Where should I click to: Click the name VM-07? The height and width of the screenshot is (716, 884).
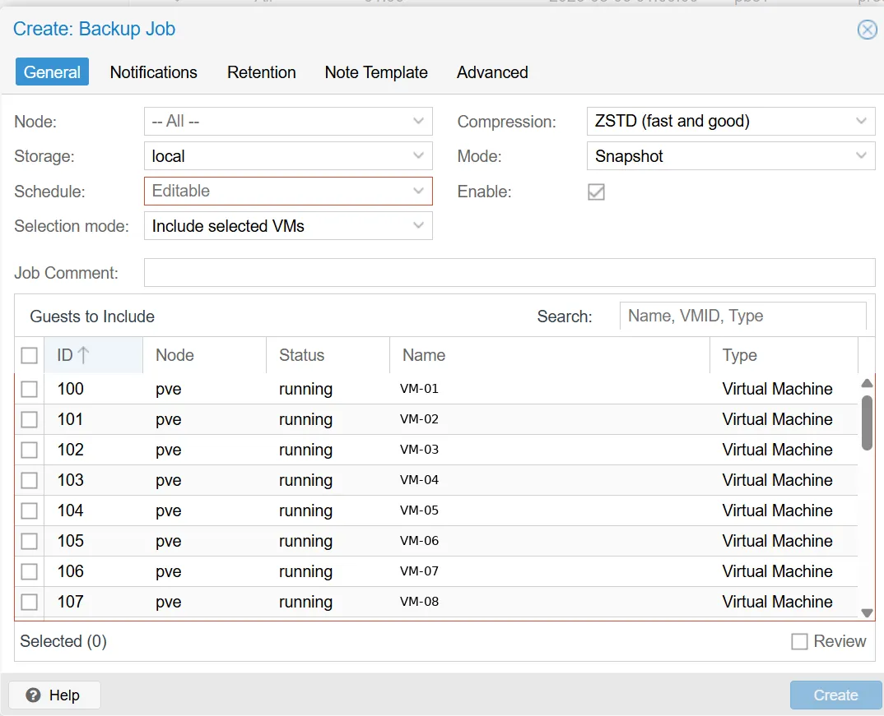tap(420, 570)
